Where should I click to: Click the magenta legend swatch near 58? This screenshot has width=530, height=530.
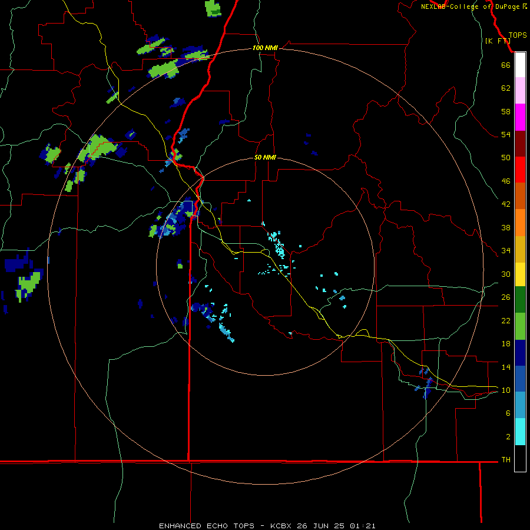520,117
